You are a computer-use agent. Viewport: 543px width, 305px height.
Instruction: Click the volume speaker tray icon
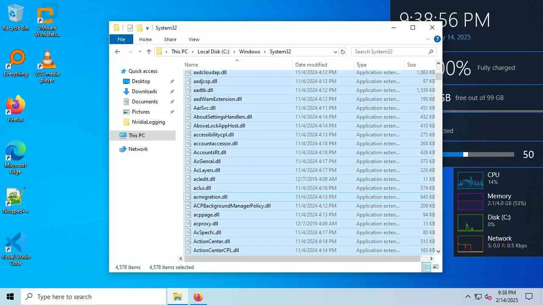pyautogui.click(x=488, y=297)
